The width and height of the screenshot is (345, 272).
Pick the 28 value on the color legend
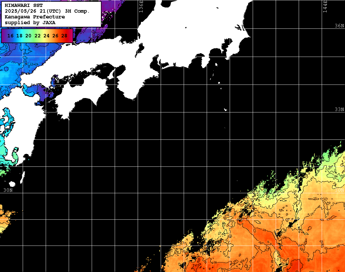tap(64, 36)
